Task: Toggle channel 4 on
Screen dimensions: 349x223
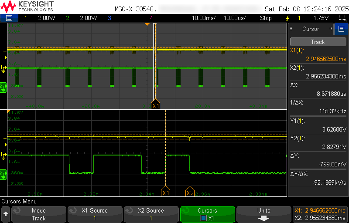Action: (x=151, y=18)
